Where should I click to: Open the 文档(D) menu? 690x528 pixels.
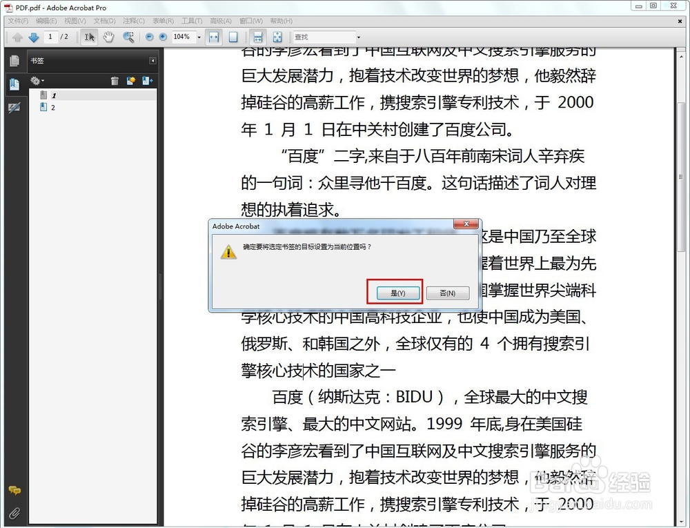[104, 21]
